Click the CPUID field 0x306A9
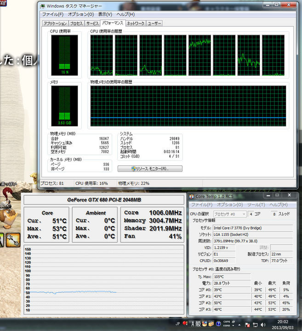Image resolution: width=302 pixels, height=331 pixels. point(224,261)
